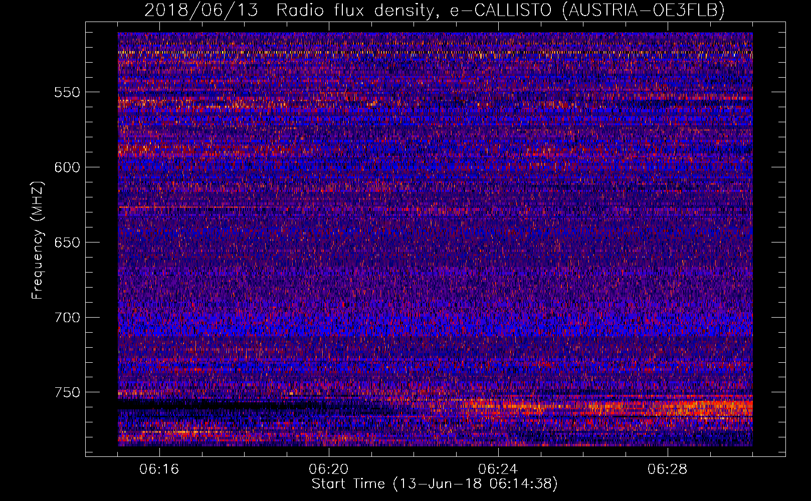
Task: Click the 06:24 time tick label
Action: tap(498, 469)
